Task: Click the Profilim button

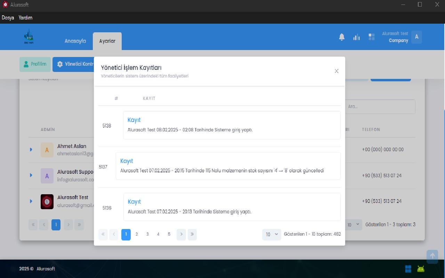Action: point(35,64)
